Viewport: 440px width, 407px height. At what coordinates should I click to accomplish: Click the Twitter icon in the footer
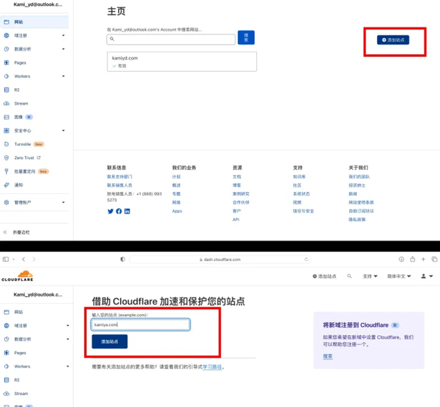click(x=111, y=211)
